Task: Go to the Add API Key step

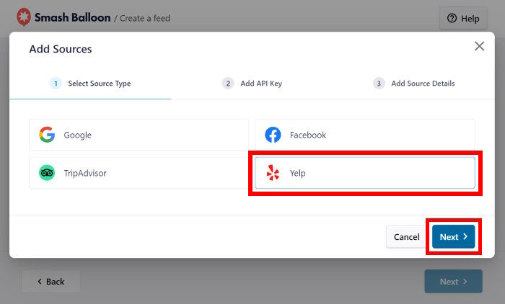Action: [x=260, y=84]
